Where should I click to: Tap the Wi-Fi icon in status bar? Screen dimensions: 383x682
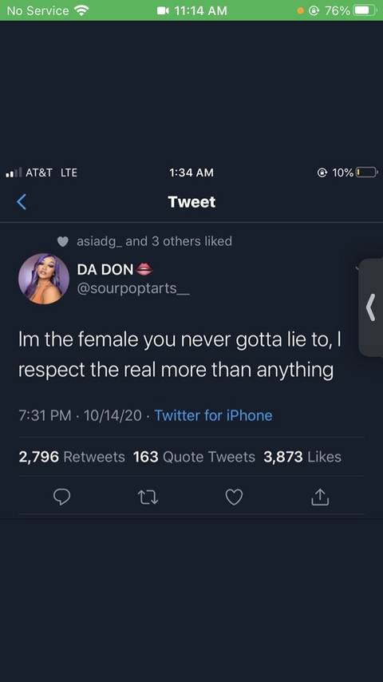point(81,10)
